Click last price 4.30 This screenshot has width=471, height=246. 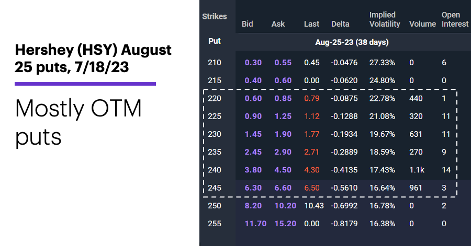pos(312,170)
